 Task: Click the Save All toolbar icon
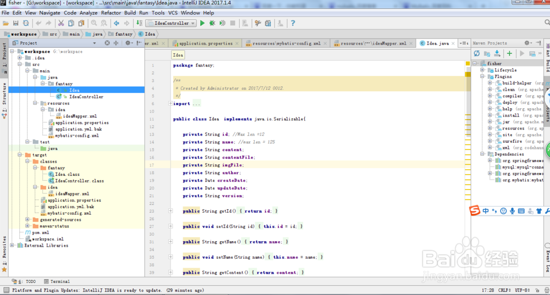[x=16, y=24]
